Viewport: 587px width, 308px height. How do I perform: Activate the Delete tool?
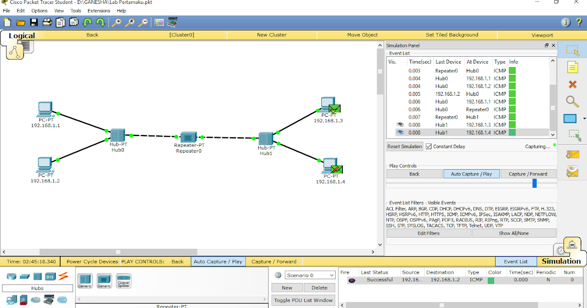coord(572,84)
